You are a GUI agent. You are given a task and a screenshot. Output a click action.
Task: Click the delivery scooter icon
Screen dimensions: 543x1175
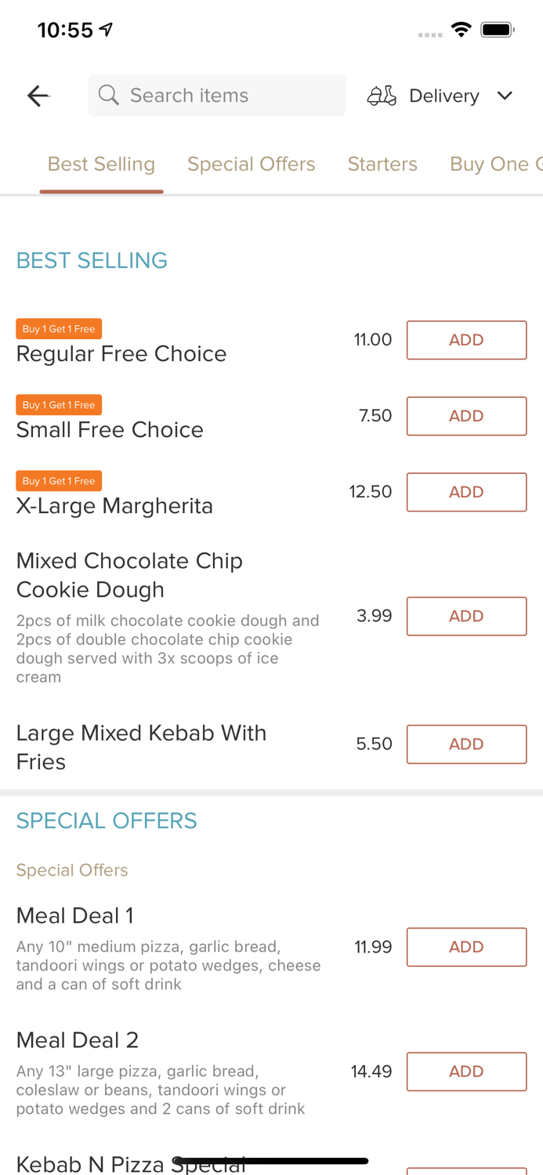382,96
